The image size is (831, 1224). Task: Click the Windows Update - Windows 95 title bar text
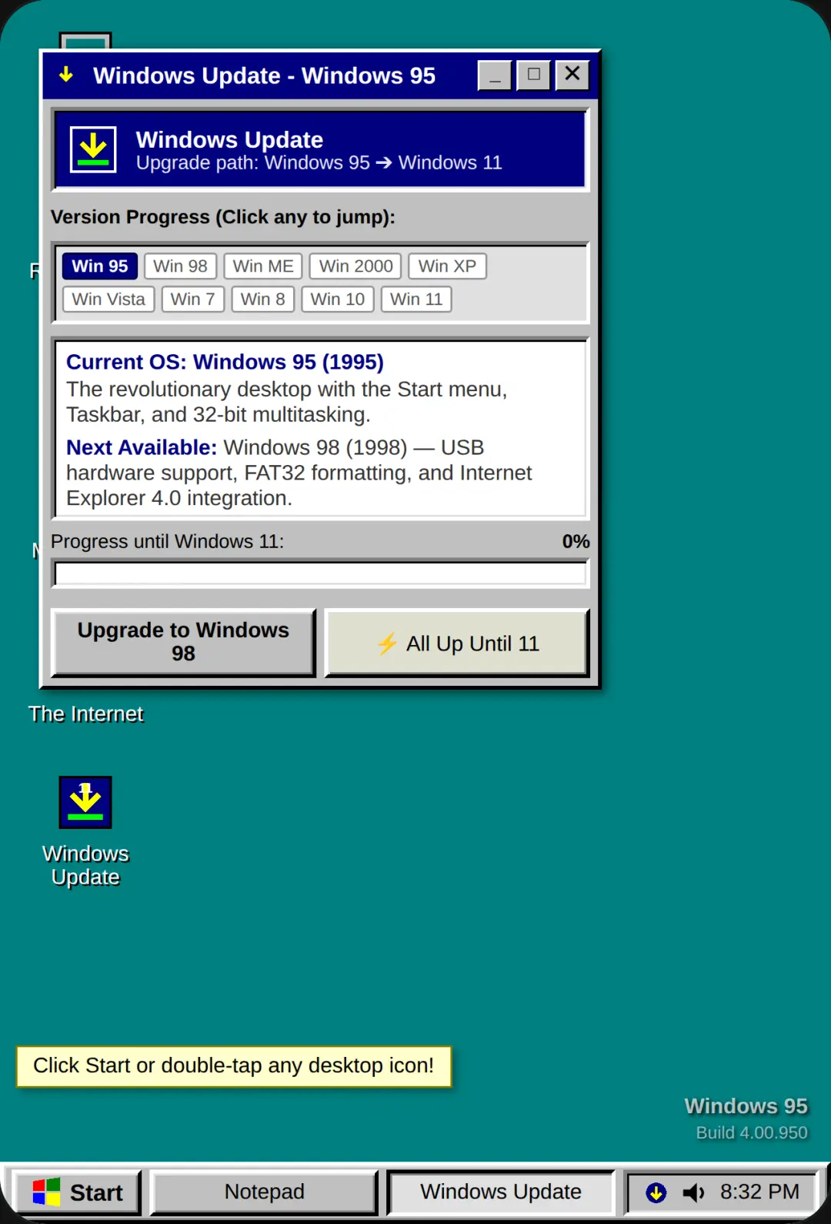(264, 75)
